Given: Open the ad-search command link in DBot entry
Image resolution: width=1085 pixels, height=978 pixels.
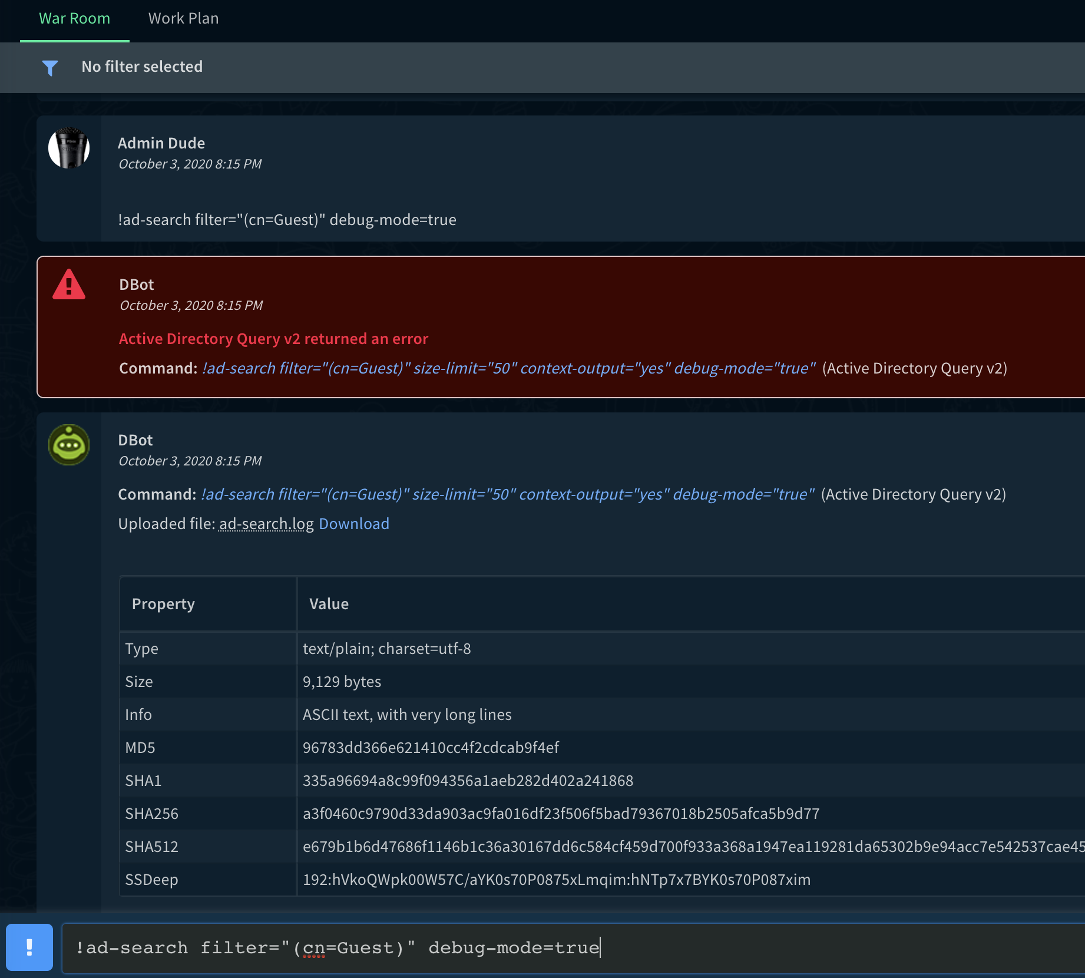Looking at the screenshot, I should click(x=507, y=494).
